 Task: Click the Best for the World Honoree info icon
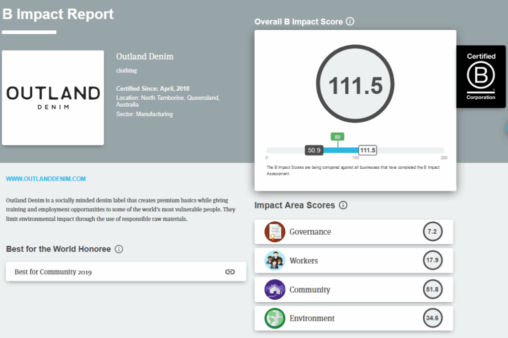click(119, 249)
